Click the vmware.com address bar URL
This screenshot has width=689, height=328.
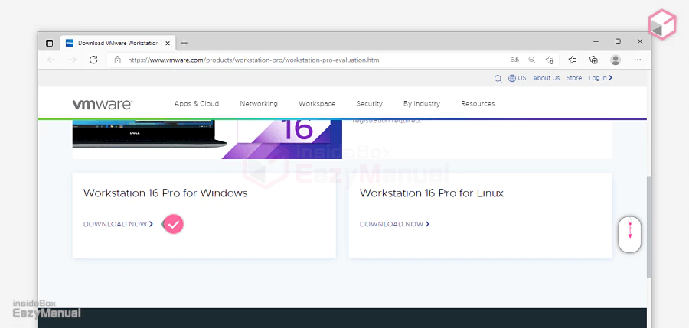254,60
